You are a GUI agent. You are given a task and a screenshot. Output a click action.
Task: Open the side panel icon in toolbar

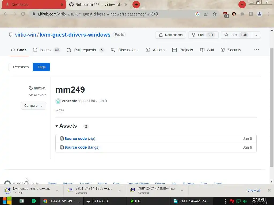(251, 14)
